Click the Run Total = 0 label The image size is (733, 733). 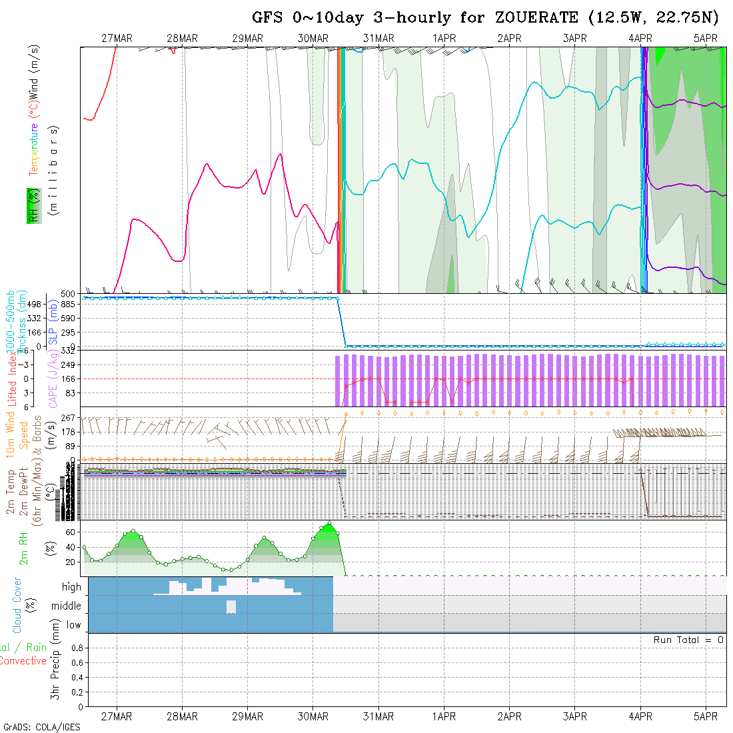point(688,640)
